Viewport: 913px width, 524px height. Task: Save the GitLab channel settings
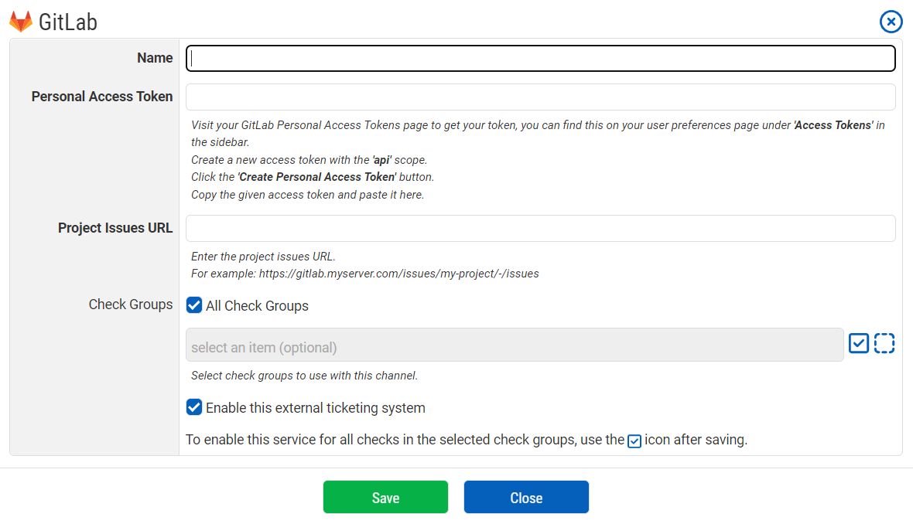(x=385, y=497)
